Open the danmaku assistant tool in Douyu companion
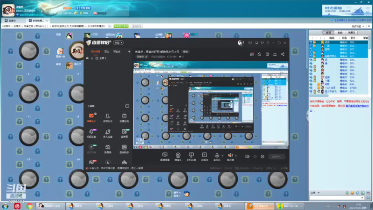373x210 pixels. click(x=91, y=118)
